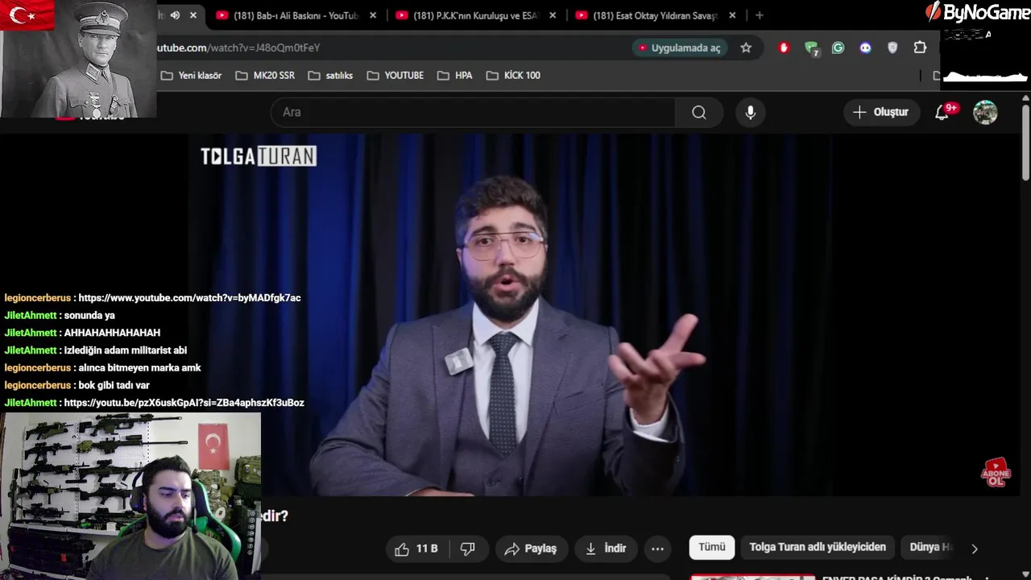The width and height of the screenshot is (1031, 580).
Task: Open JiletAhmett's youtu.be chat link
Action: 184,403
